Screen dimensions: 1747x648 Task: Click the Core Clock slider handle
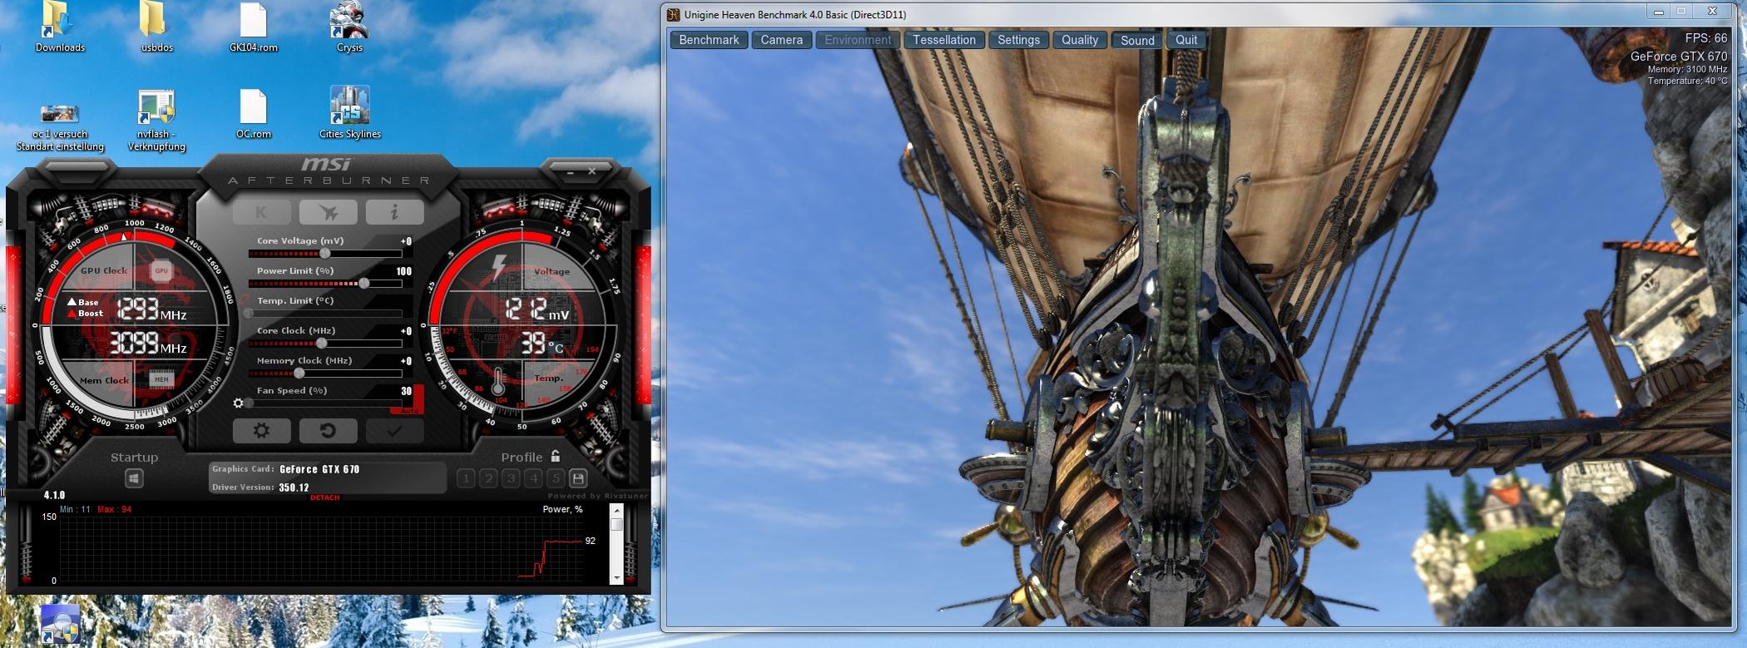click(x=321, y=343)
